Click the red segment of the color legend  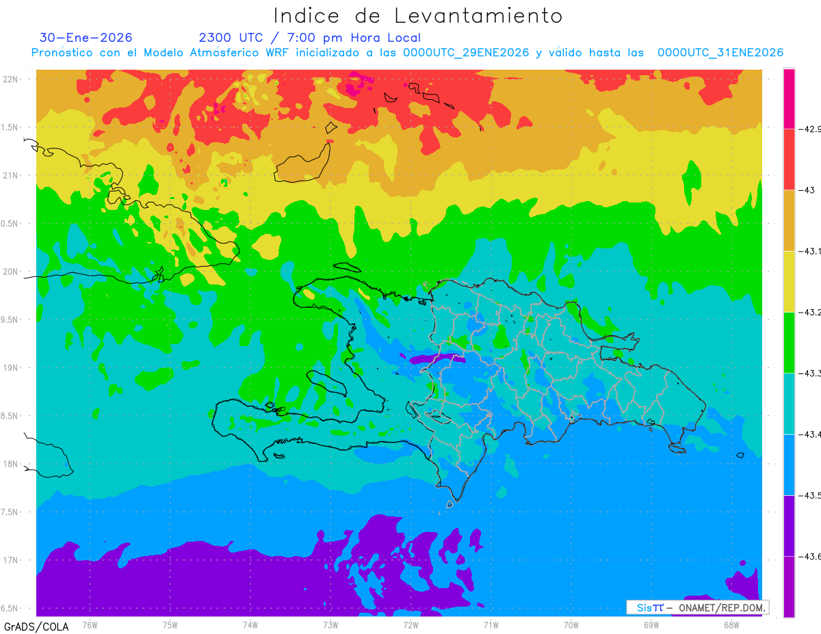coord(789,159)
